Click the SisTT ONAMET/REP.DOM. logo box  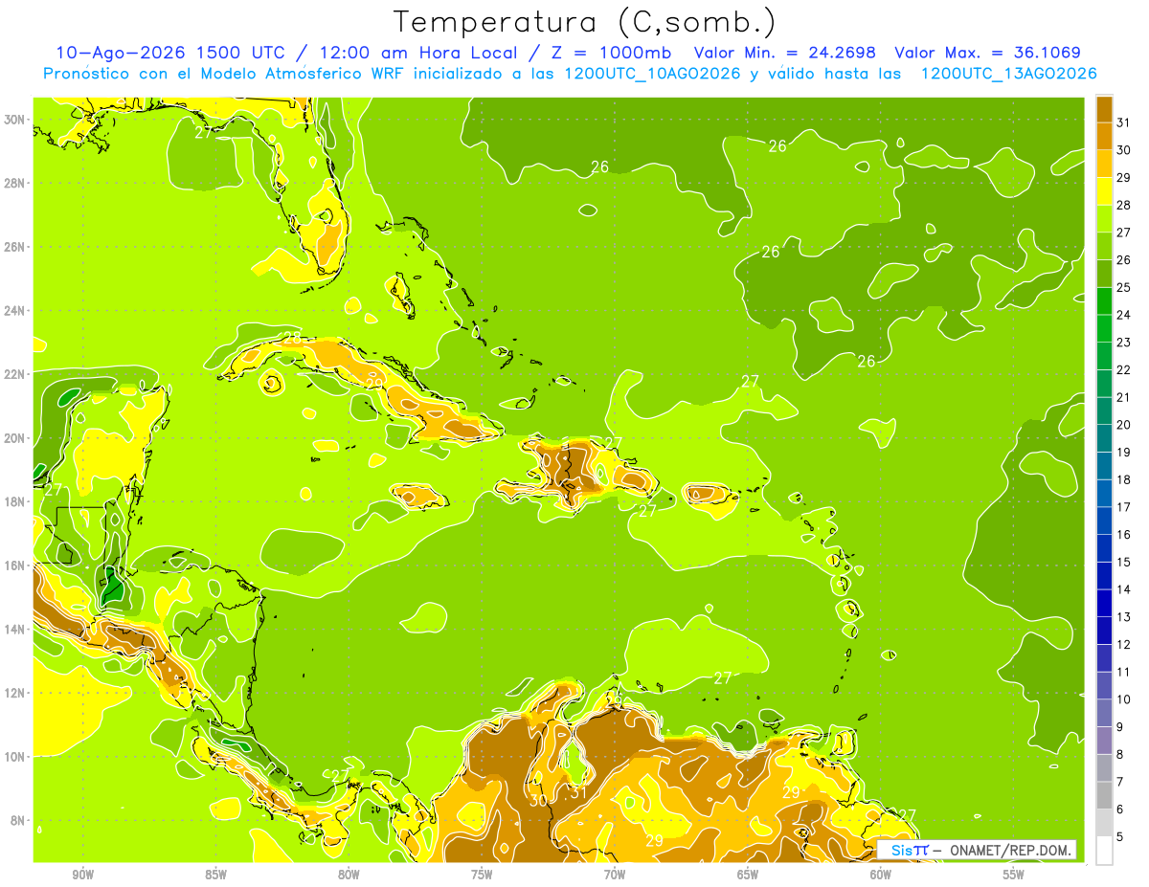coord(977,850)
